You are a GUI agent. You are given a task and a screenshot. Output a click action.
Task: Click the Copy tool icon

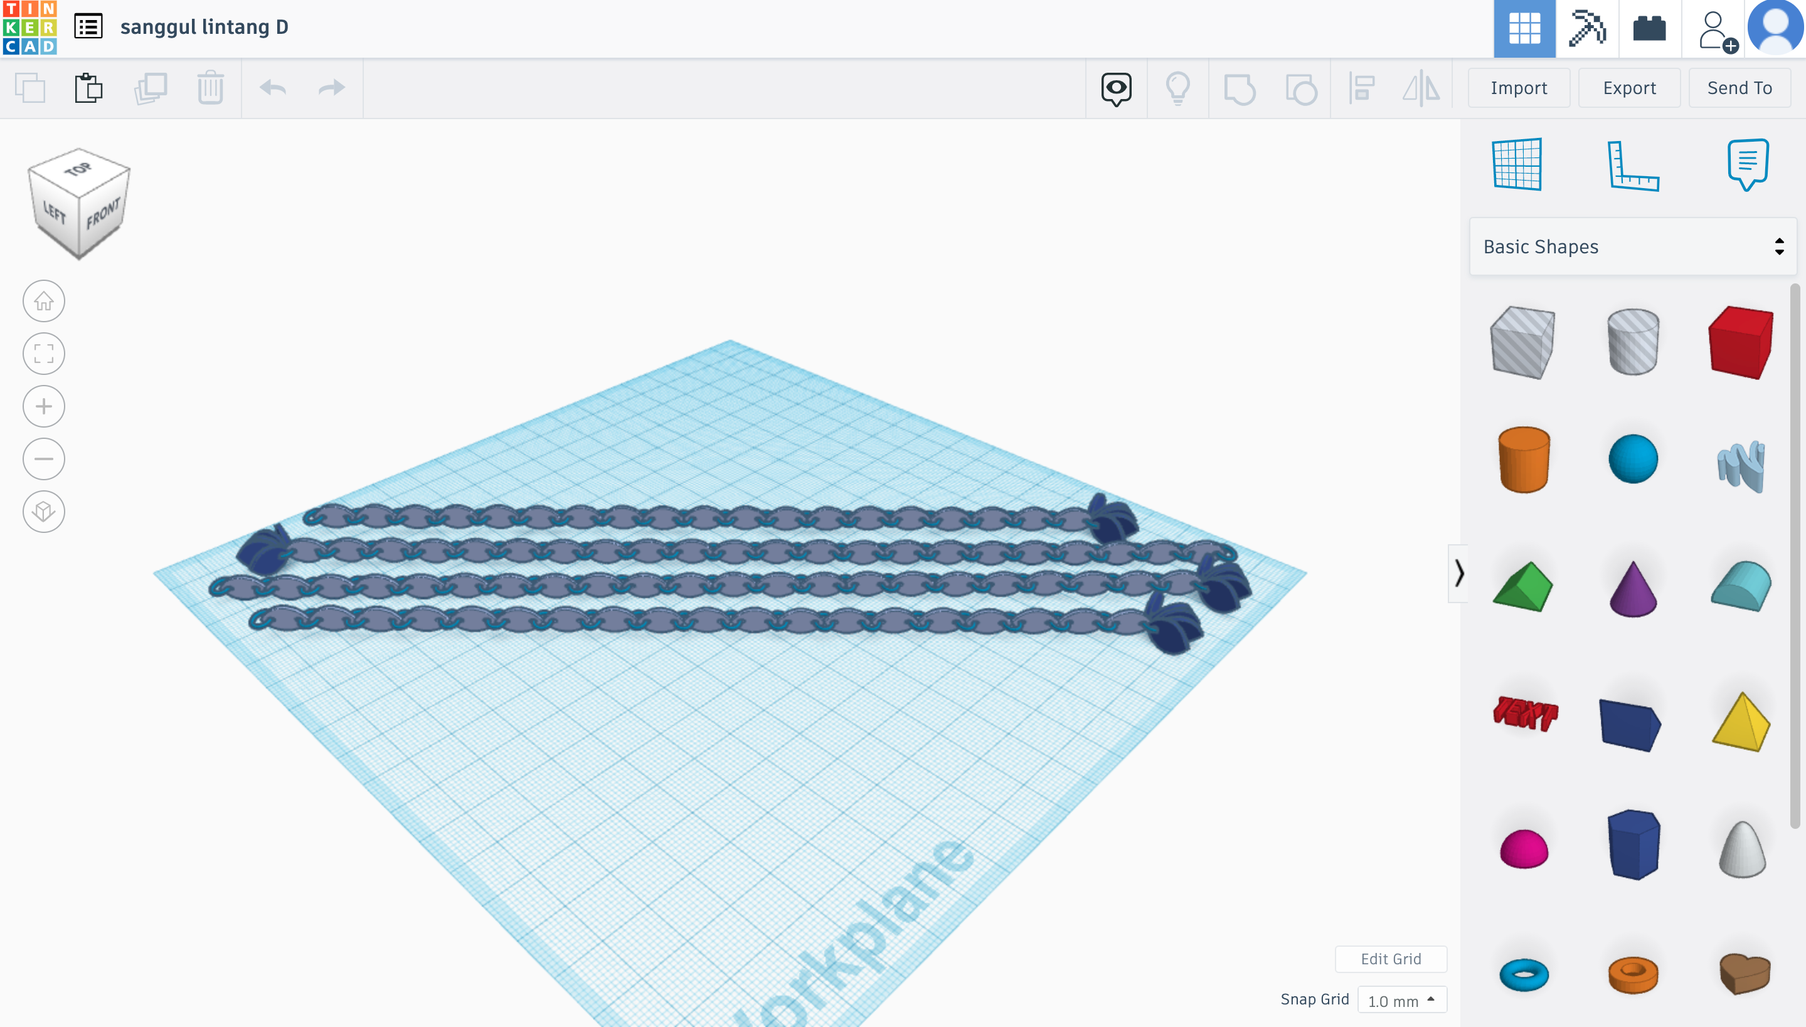tap(29, 88)
